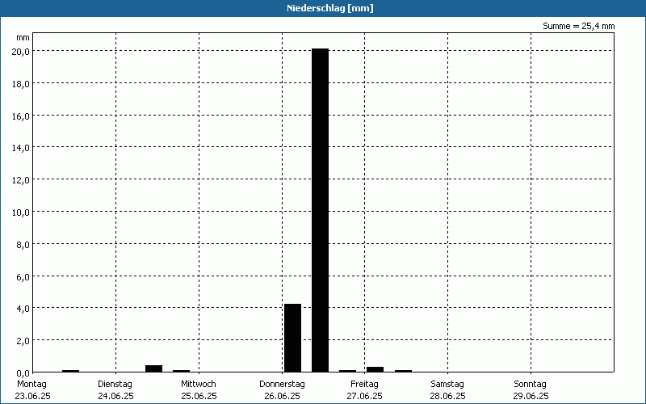Click the date 24.06.25
Viewport: 646px width, 404px height.
click(115, 396)
